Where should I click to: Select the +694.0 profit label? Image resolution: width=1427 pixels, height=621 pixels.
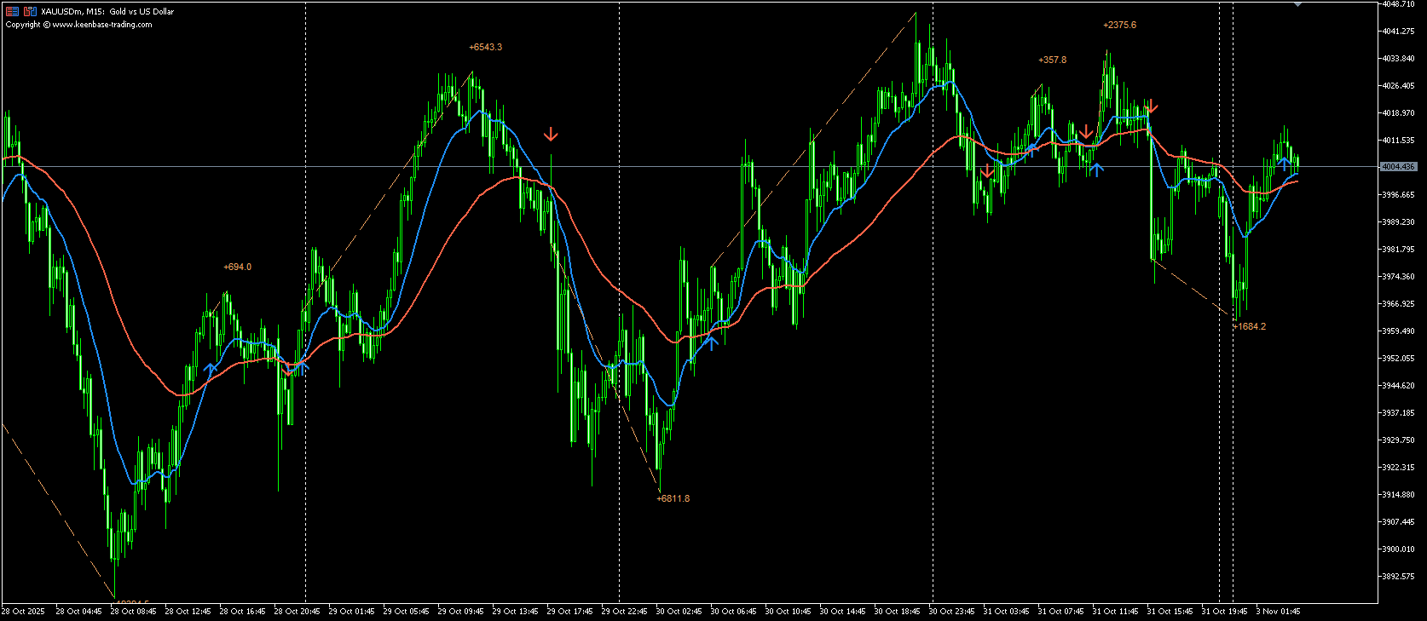point(238,267)
